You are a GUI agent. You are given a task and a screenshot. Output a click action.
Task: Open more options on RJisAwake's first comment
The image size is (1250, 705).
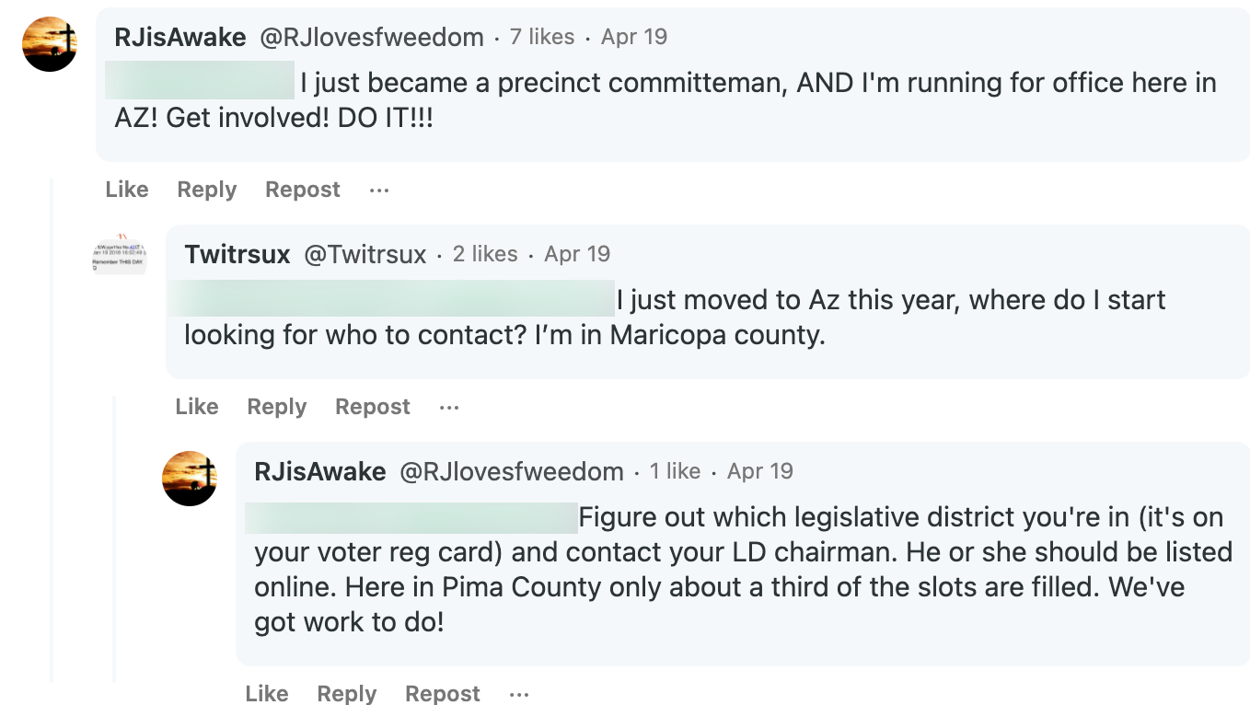(379, 190)
